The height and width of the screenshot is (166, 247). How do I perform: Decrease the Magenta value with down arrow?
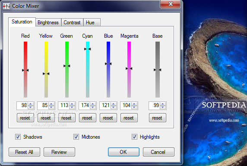[x=134, y=107]
